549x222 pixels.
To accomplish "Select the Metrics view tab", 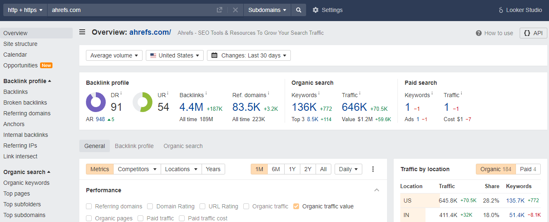I will [100, 169].
